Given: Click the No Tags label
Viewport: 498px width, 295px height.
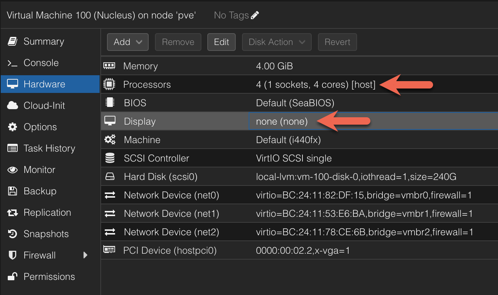Looking at the screenshot, I should tap(231, 15).
